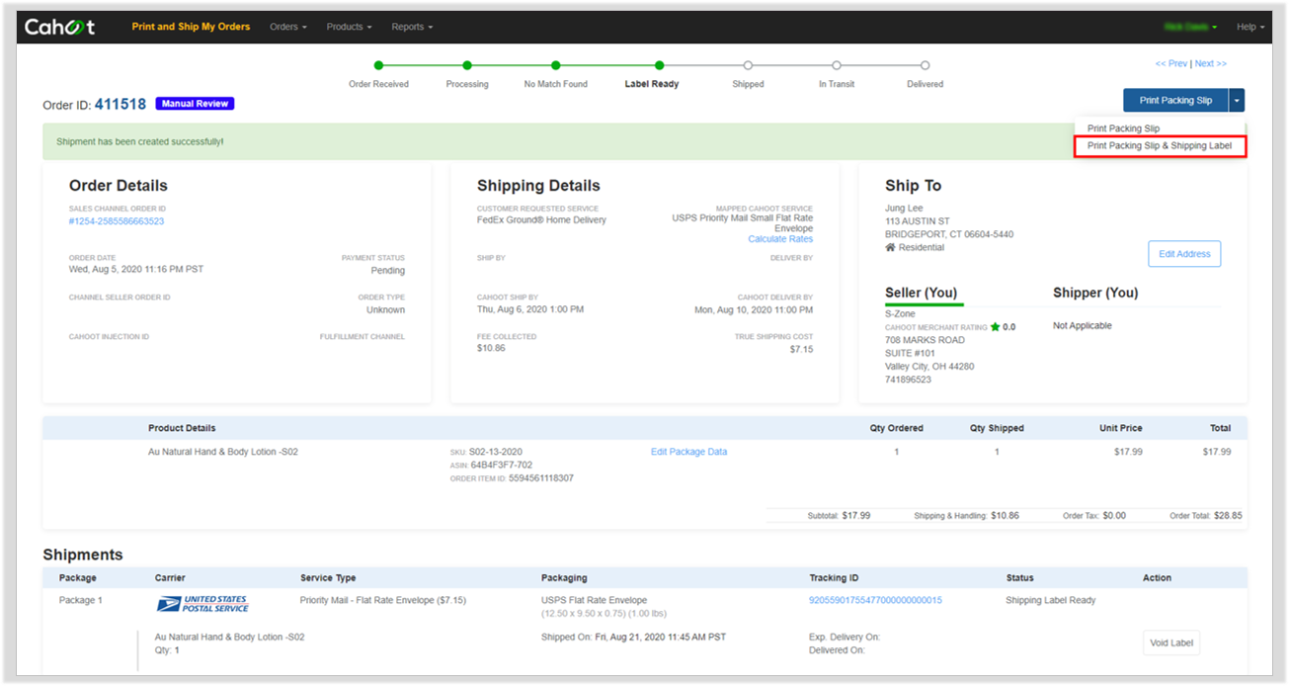Viewport: 1289px width, 686px height.
Task: Click the Print Packing Slip button
Action: 1175,100
